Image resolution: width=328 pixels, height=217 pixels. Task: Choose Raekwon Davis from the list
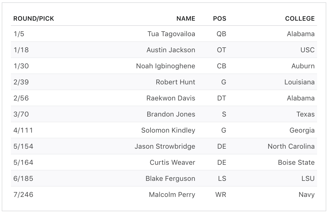point(171,98)
